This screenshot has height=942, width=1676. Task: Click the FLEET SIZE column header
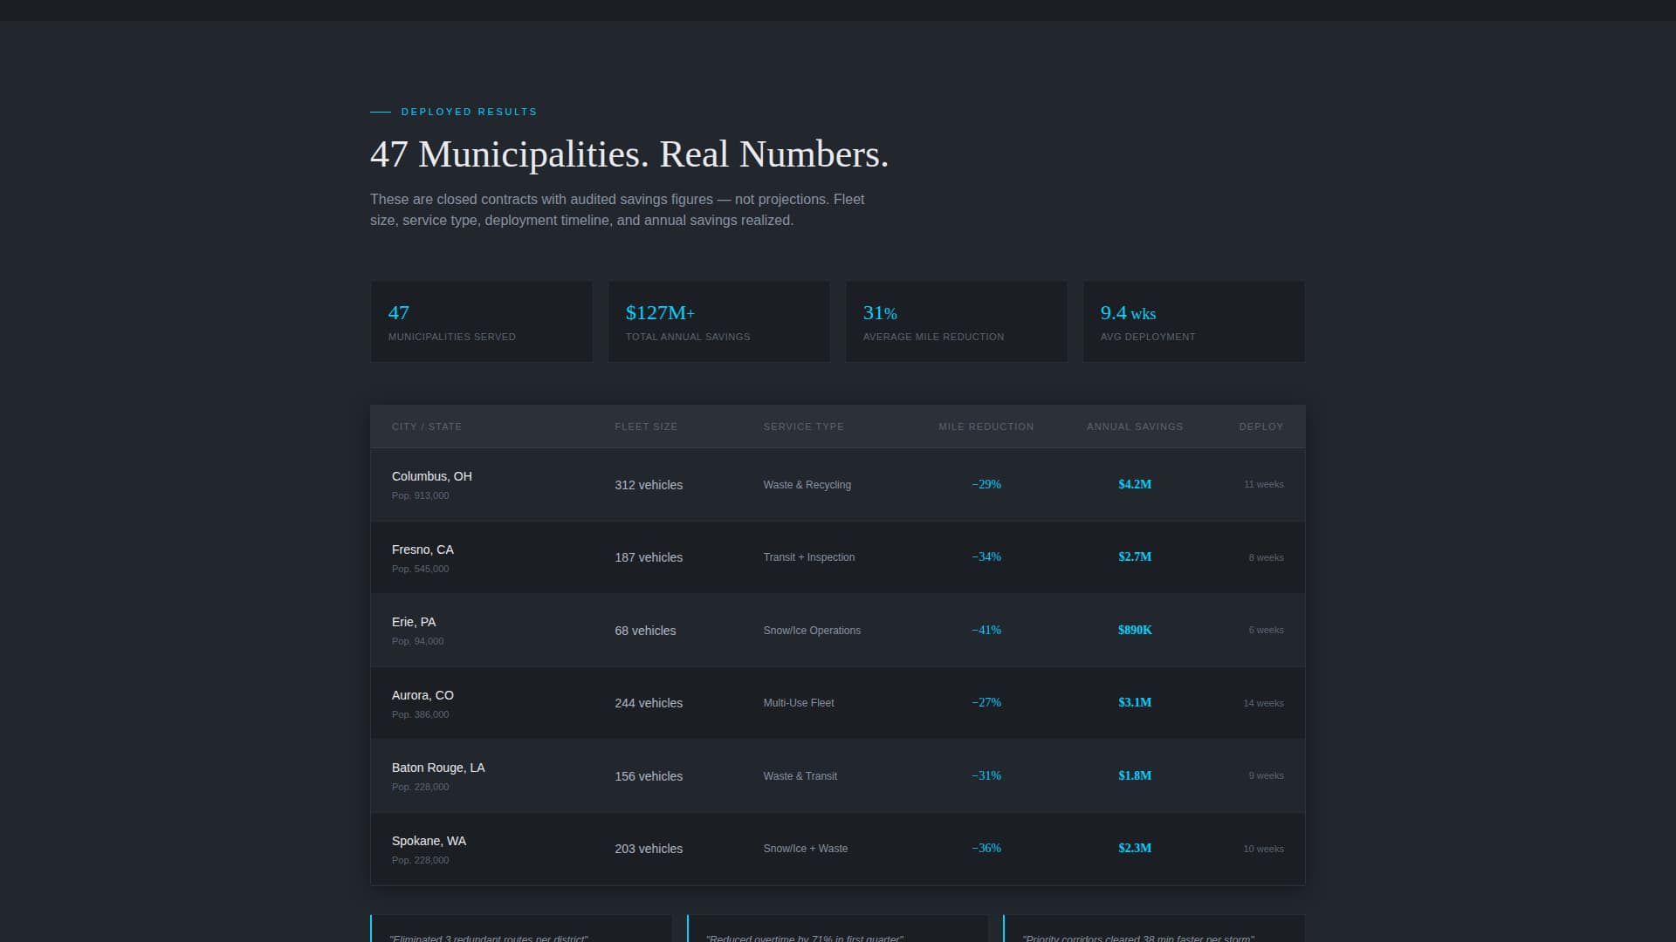[646, 427]
